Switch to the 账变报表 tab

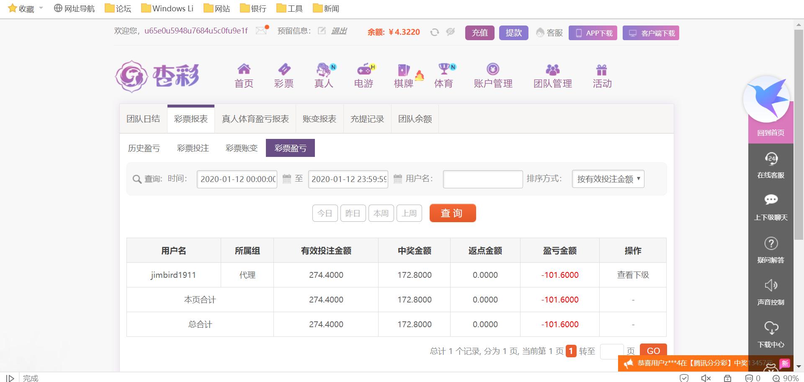point(320,119)
